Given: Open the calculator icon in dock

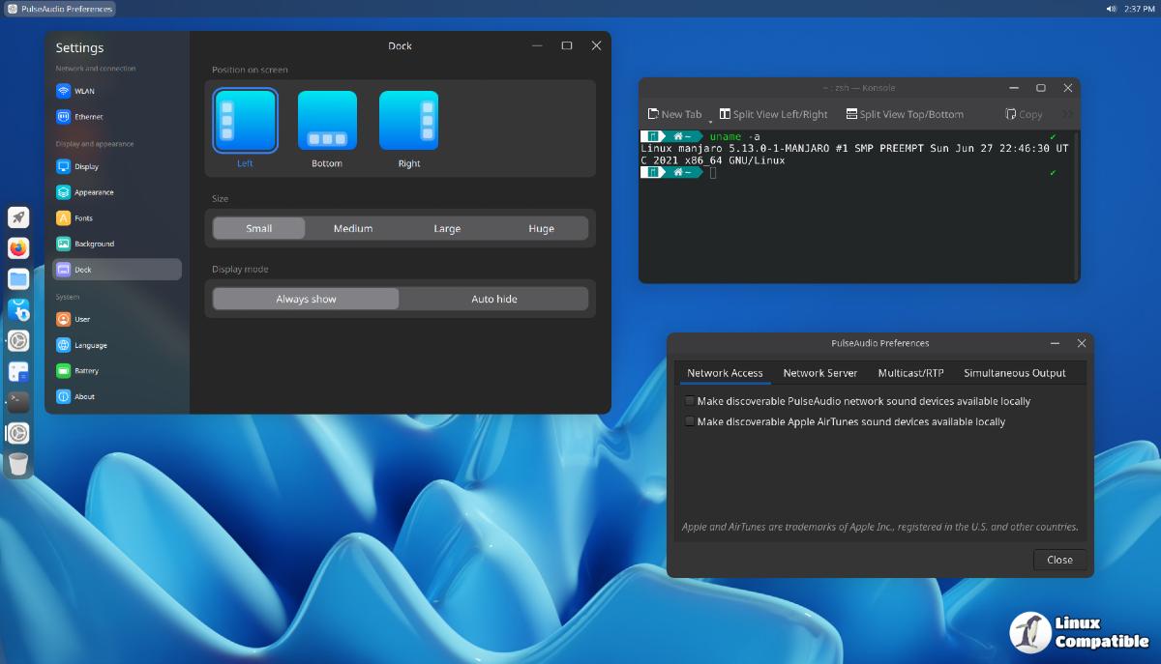Looking at the screenshot, I should [18, 371].
